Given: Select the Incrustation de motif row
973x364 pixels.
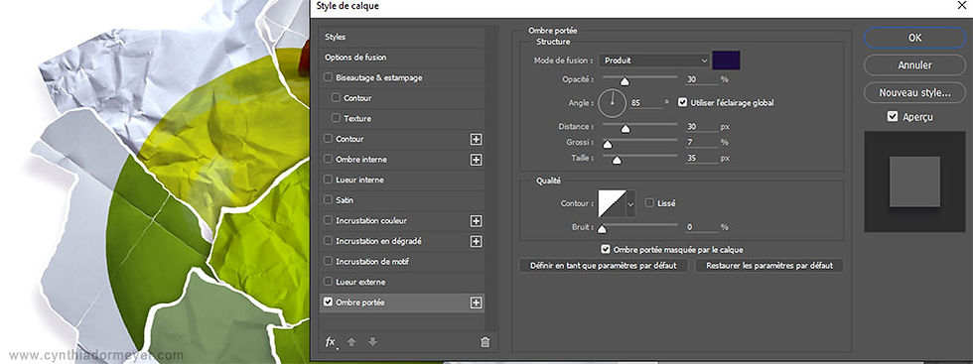Looking at the screenshot, I should 401,262.
